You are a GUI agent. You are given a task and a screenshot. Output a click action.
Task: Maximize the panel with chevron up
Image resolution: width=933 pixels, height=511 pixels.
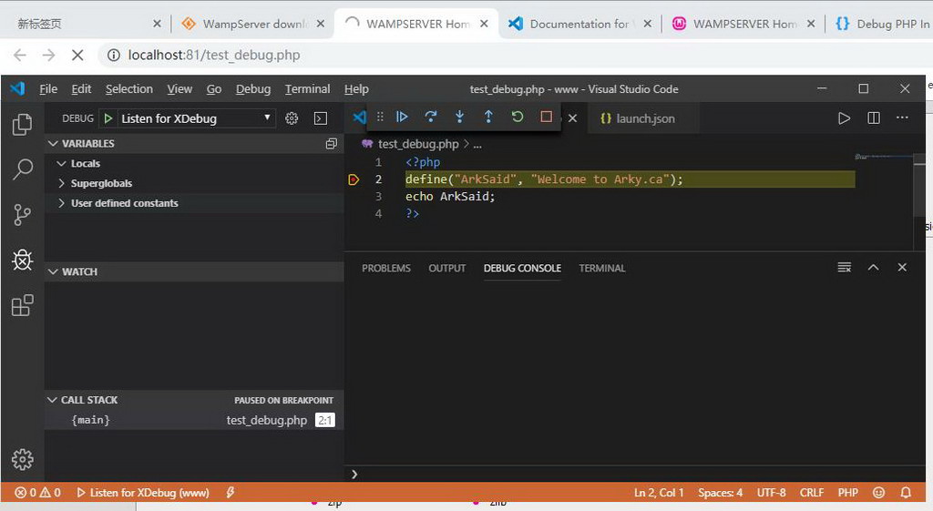[873, 267]
